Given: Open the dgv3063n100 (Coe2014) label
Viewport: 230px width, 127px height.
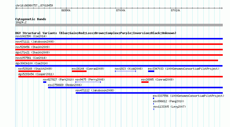Looking at the screenshot, I should click(32, 63).
